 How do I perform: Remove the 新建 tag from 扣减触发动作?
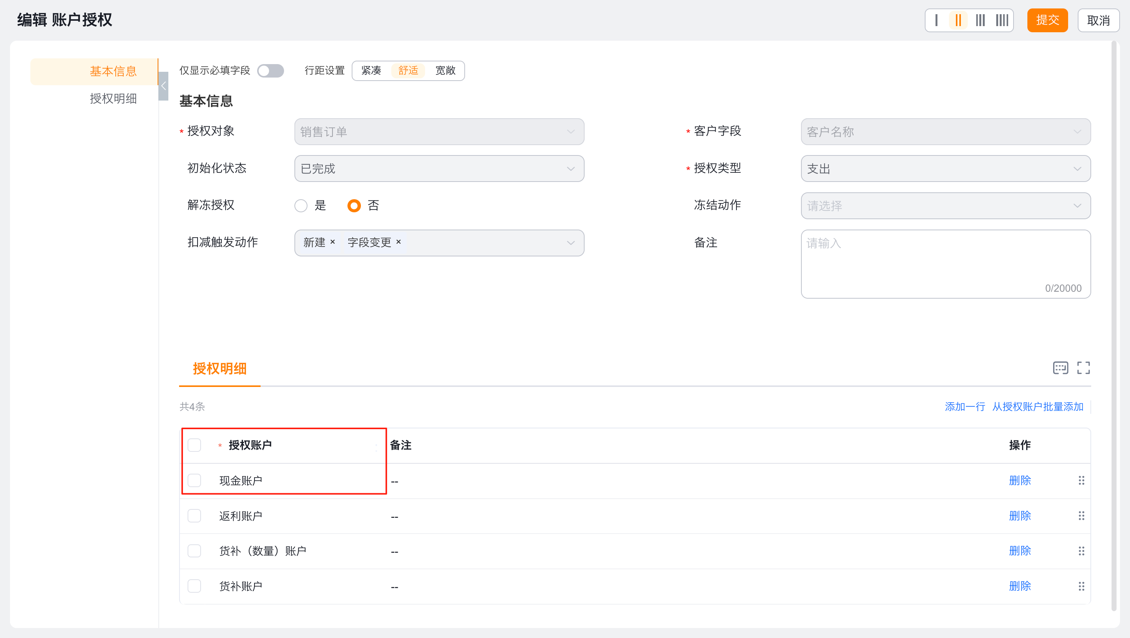point(332,242)
